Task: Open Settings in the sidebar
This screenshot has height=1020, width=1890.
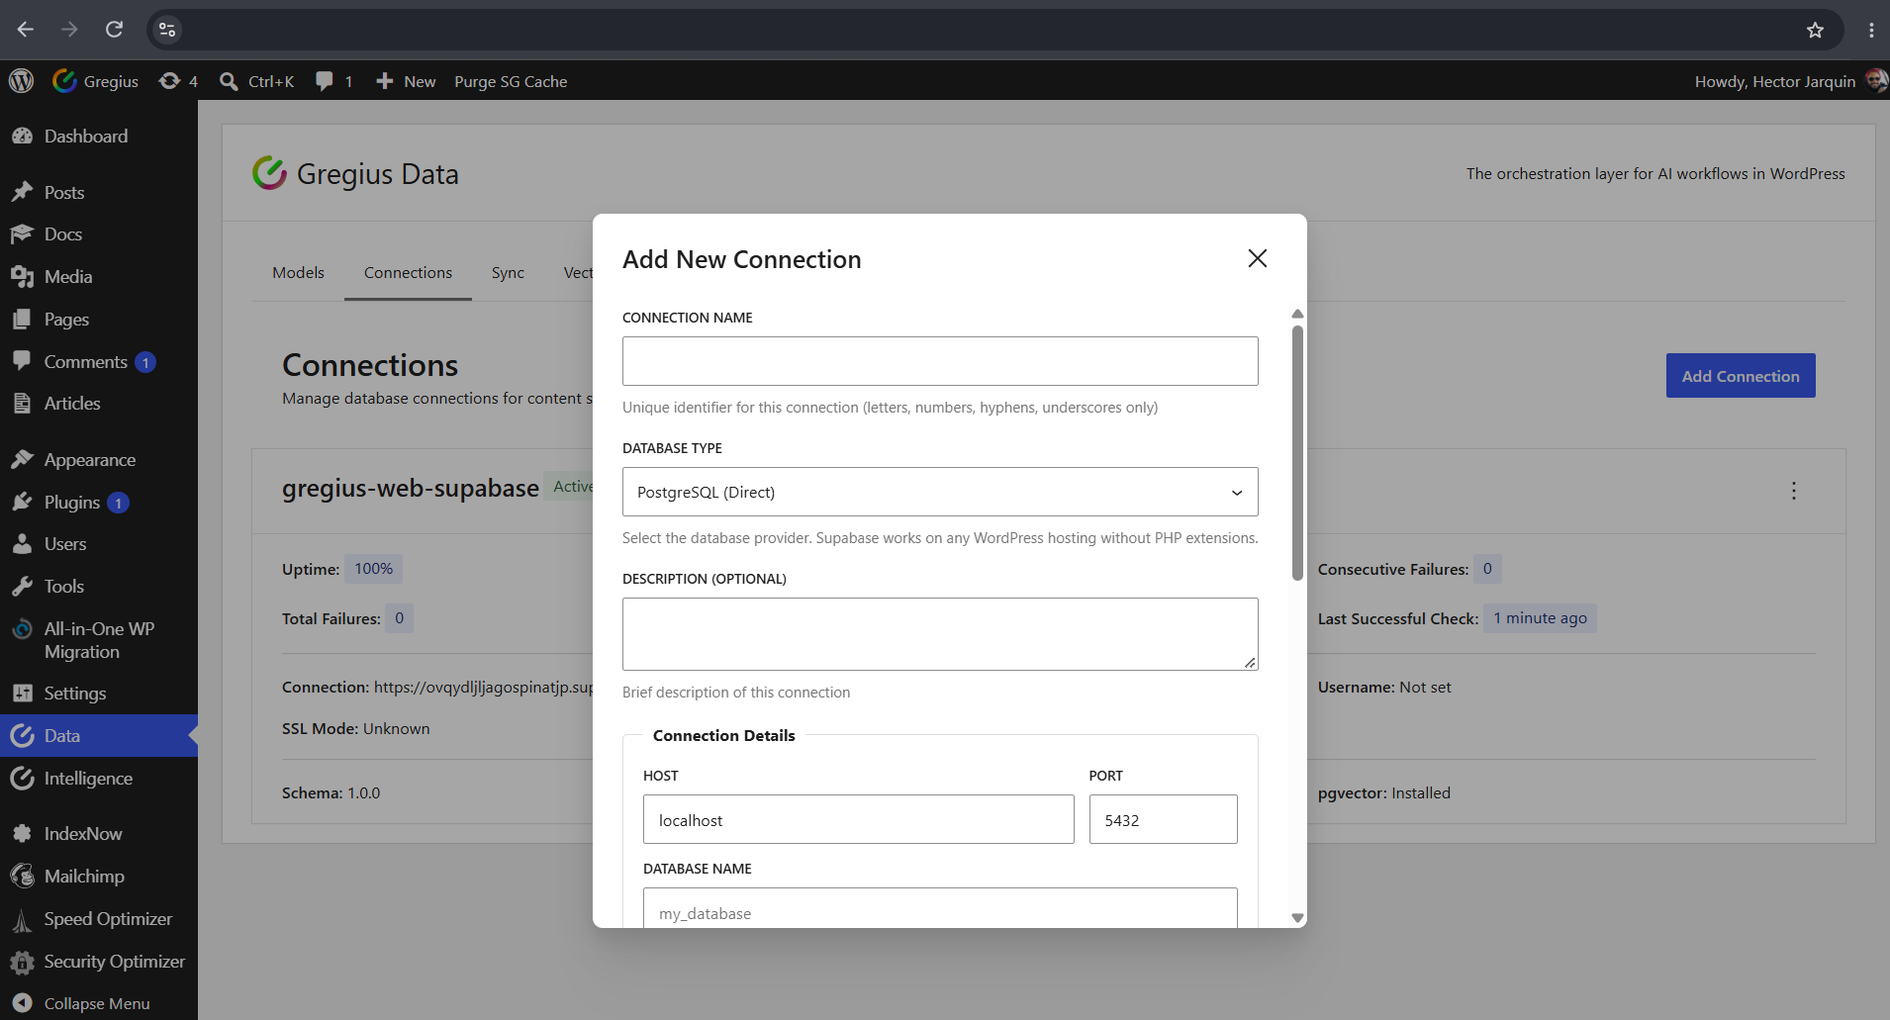Action: pos(99,694)
